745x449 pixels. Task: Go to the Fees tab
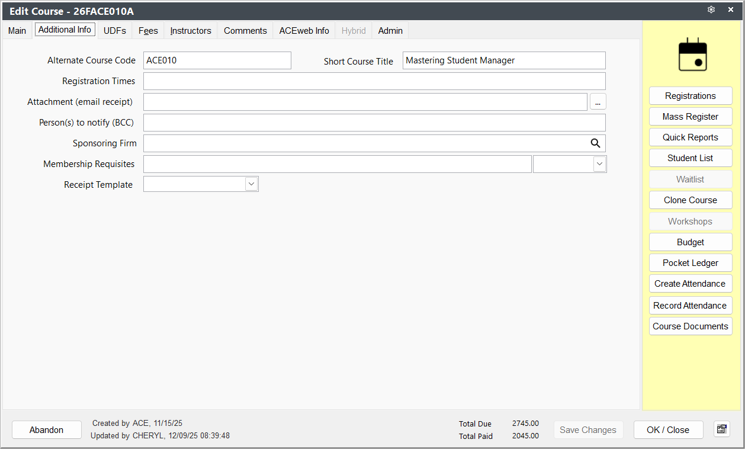click(x=148, y=31)
